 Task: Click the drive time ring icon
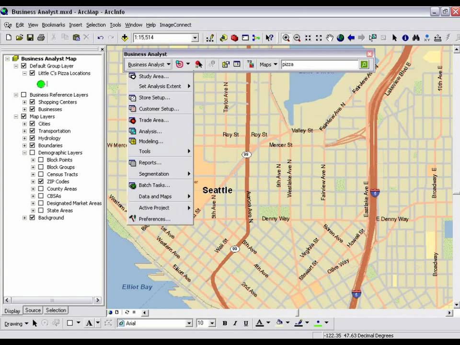(x=179, y=64)
